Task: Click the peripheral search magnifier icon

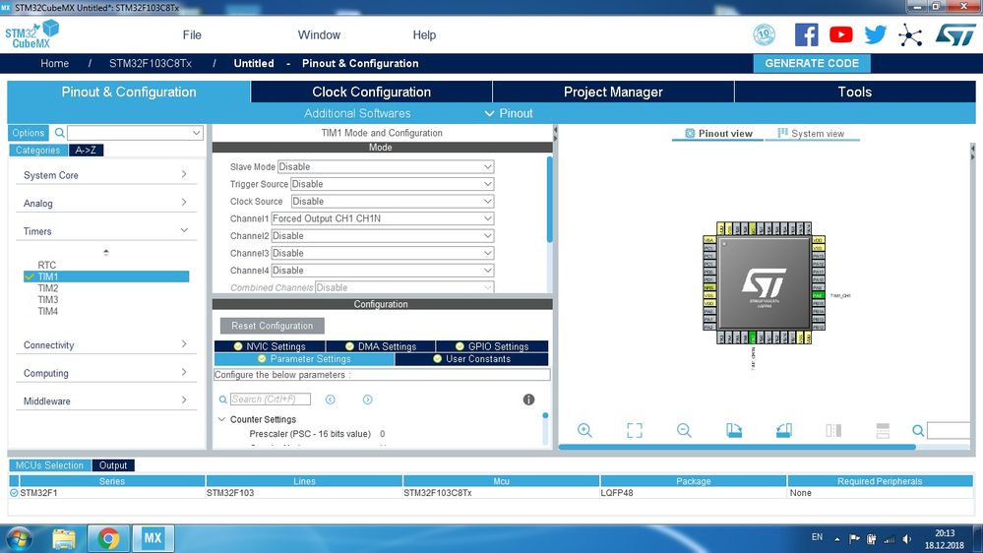Action: point(60,133)
